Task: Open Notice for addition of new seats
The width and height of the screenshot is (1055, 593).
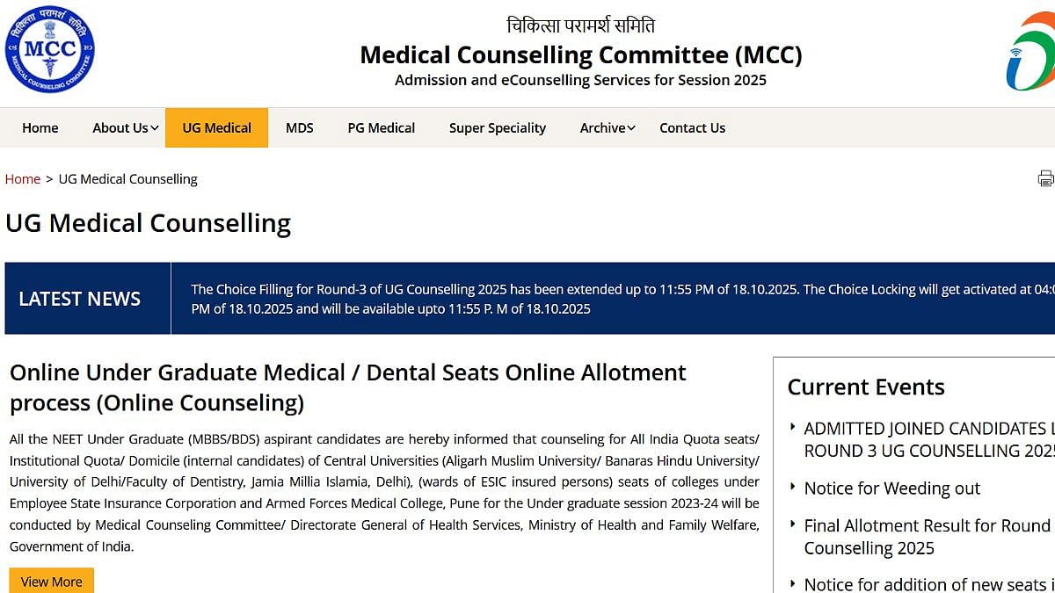Action: (928, 584)
